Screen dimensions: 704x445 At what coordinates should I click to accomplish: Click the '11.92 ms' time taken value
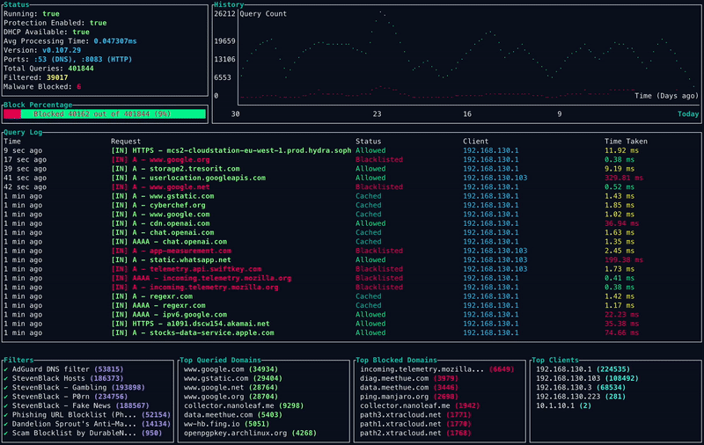point(621,150)
